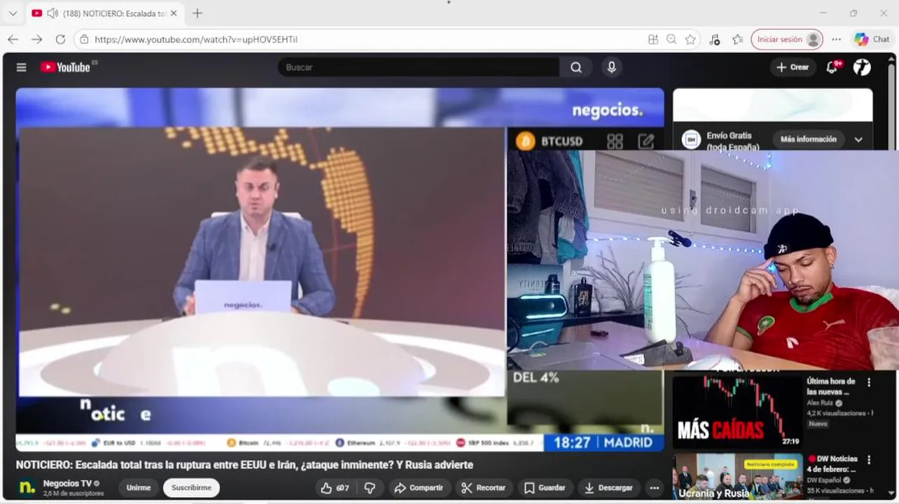Open the Crear menu button

(793, 67)
